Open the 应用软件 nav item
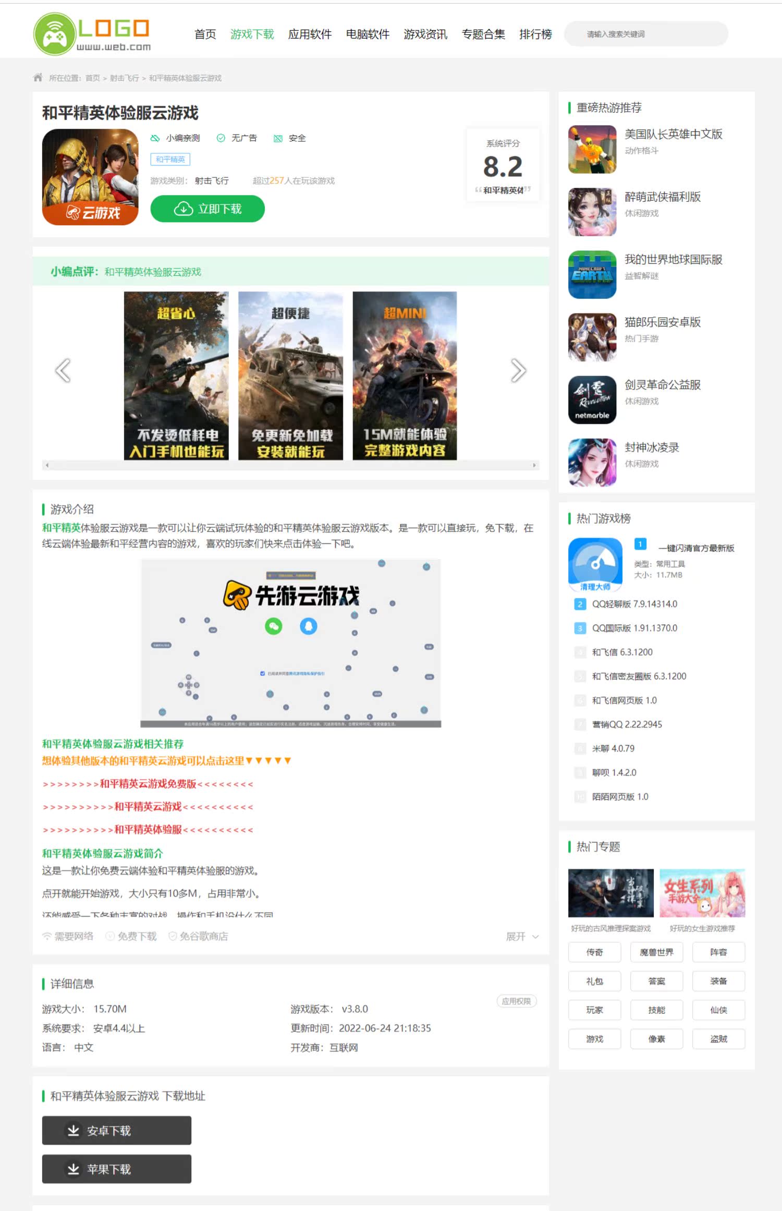 click(x=310, y=34)
